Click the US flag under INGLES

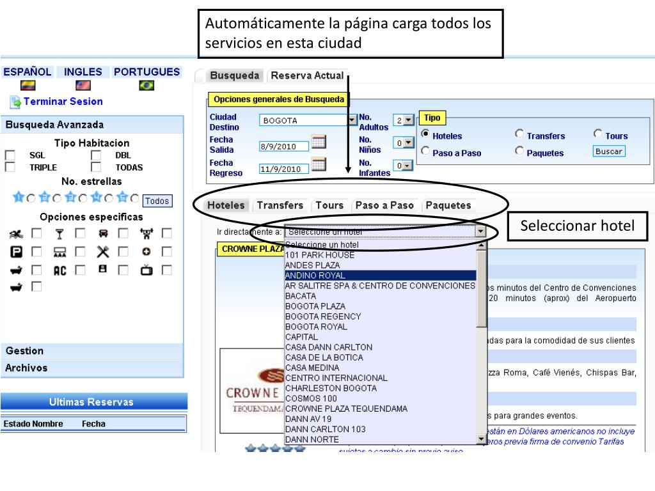(83, 86)
